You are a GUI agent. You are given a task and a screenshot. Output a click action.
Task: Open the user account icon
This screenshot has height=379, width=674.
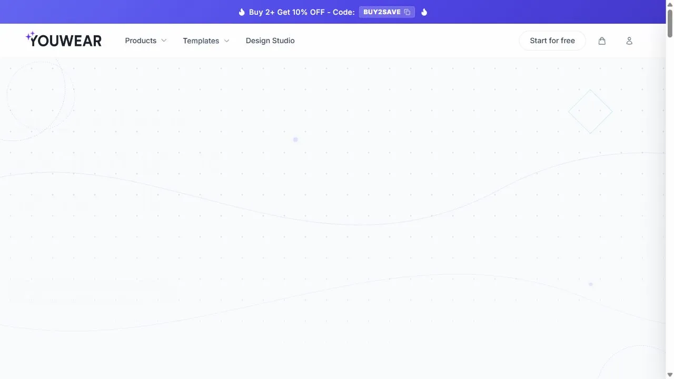coord(629,41)
